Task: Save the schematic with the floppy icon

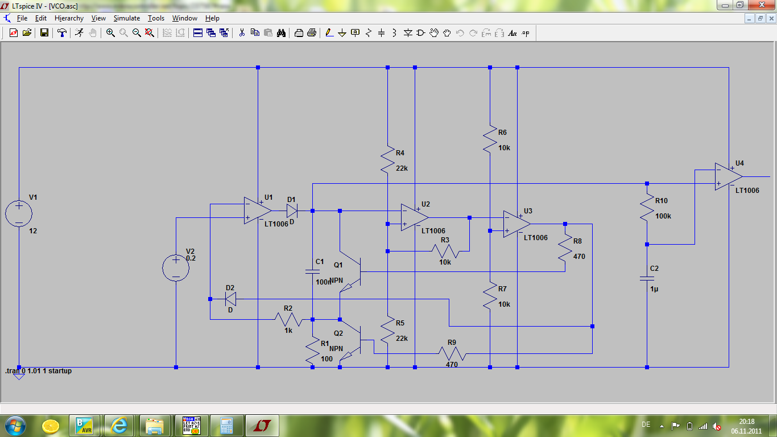Action: [44, 33]
